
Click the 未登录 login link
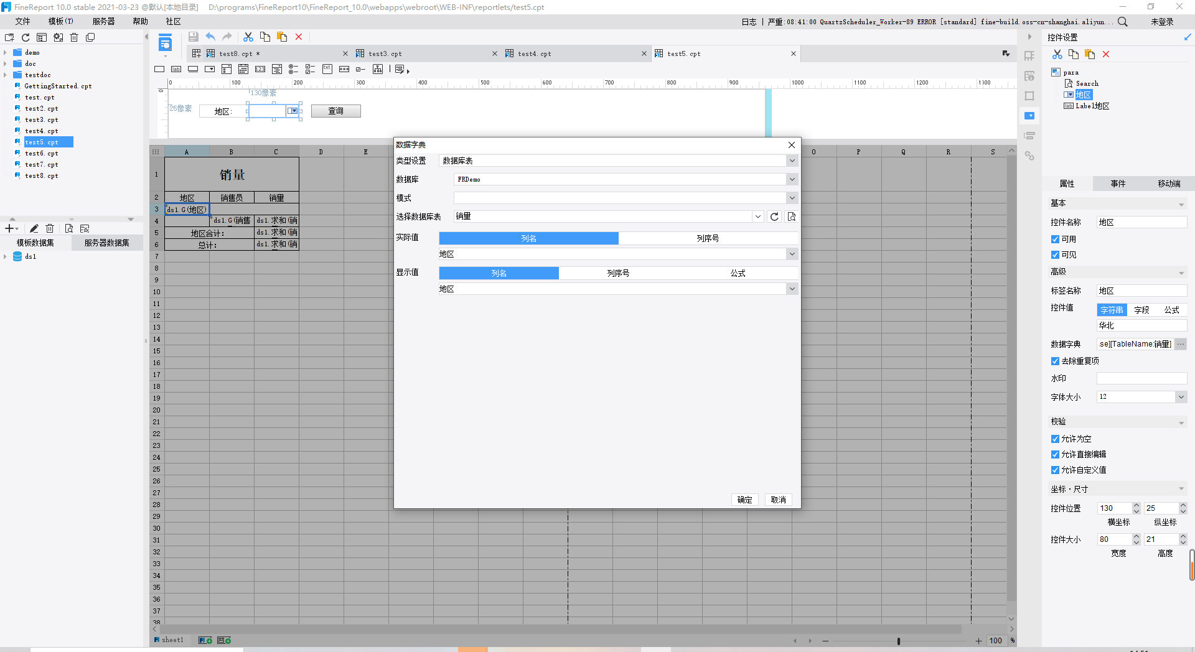1161,22
